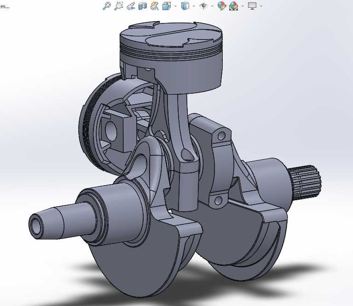Click the View Orientation cube icon
This screenshot has height=306, width=353.
[x=167, y=6]
